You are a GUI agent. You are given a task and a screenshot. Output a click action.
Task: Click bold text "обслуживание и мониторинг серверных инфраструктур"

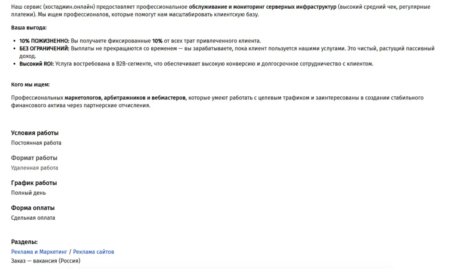pyautogui.click(x=263, y=7)
